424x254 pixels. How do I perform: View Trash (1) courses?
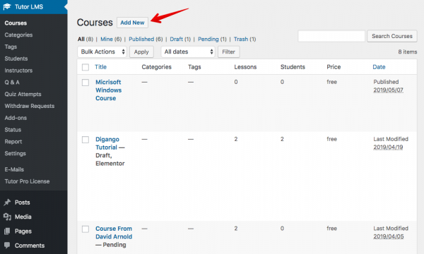pyautogui.click(x=245, y=39)
